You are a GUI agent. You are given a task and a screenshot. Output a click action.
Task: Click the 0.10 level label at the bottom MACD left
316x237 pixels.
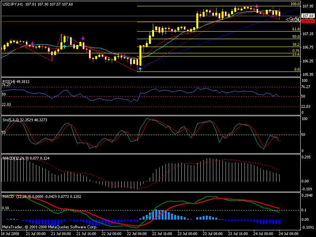coord(5,208)
